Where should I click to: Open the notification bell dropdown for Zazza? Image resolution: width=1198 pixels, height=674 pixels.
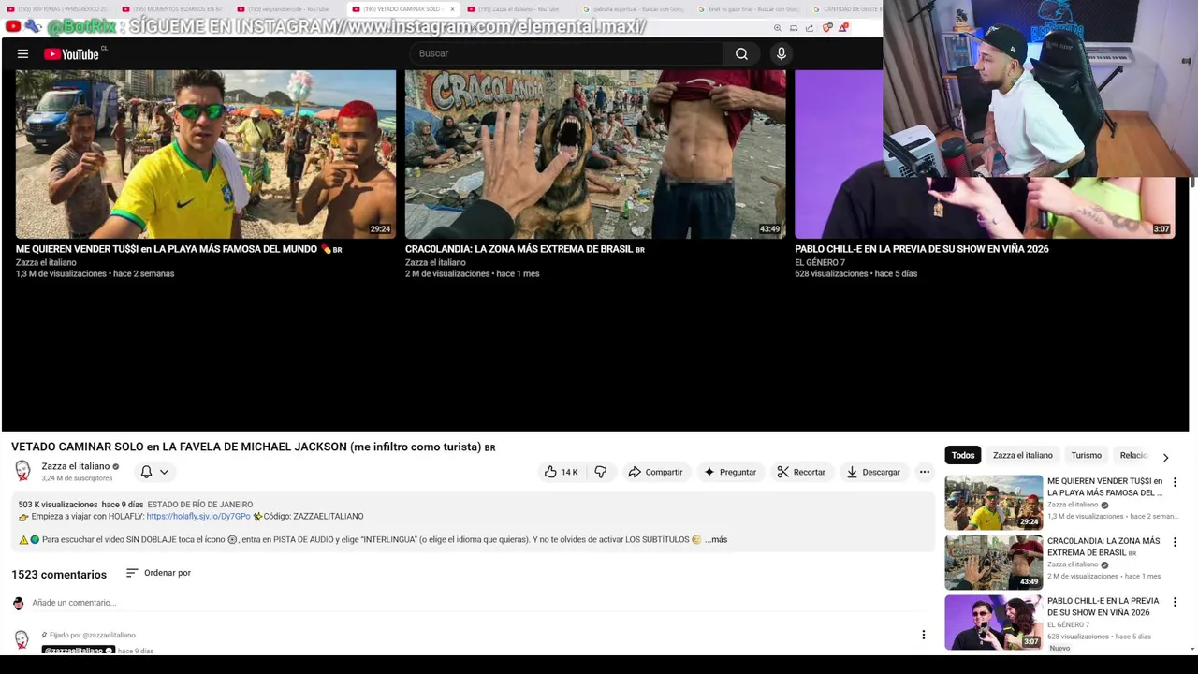coord(154,473)
